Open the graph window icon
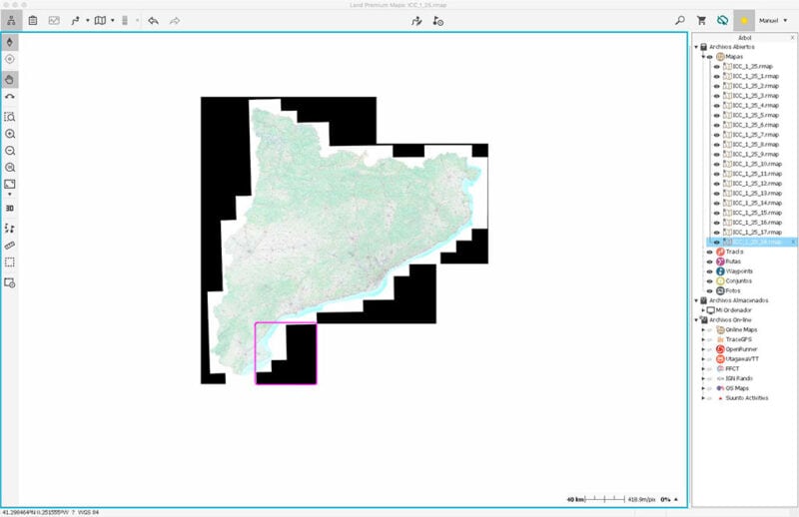 54,21
